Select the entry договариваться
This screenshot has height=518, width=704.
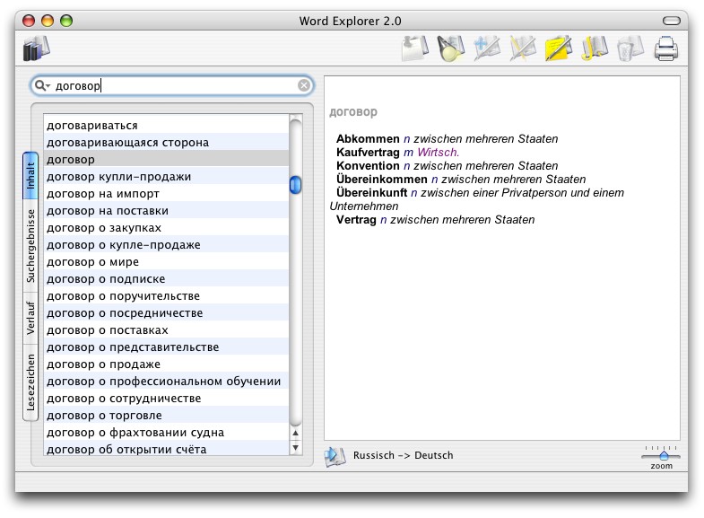(x=166, y=126)
